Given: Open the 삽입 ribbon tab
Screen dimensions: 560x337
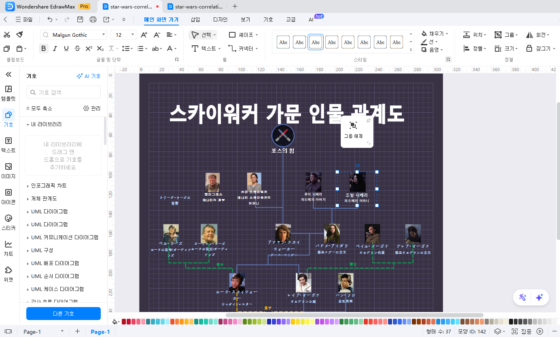Looking at the screenshot, I should 195,19.
